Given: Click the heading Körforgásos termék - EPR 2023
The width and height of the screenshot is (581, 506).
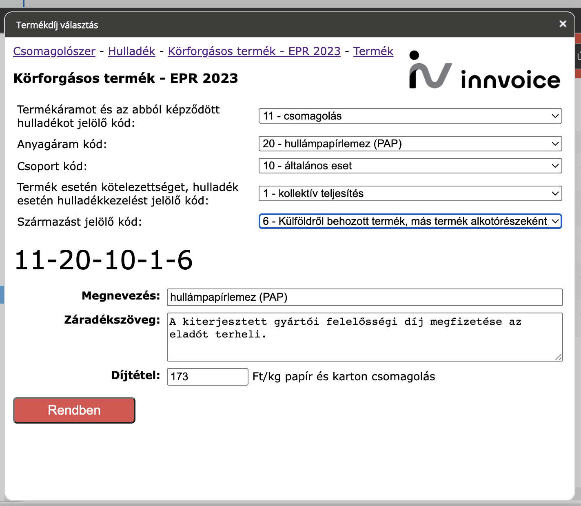Looking at the screenshot, I should click(x=126, y=78).
